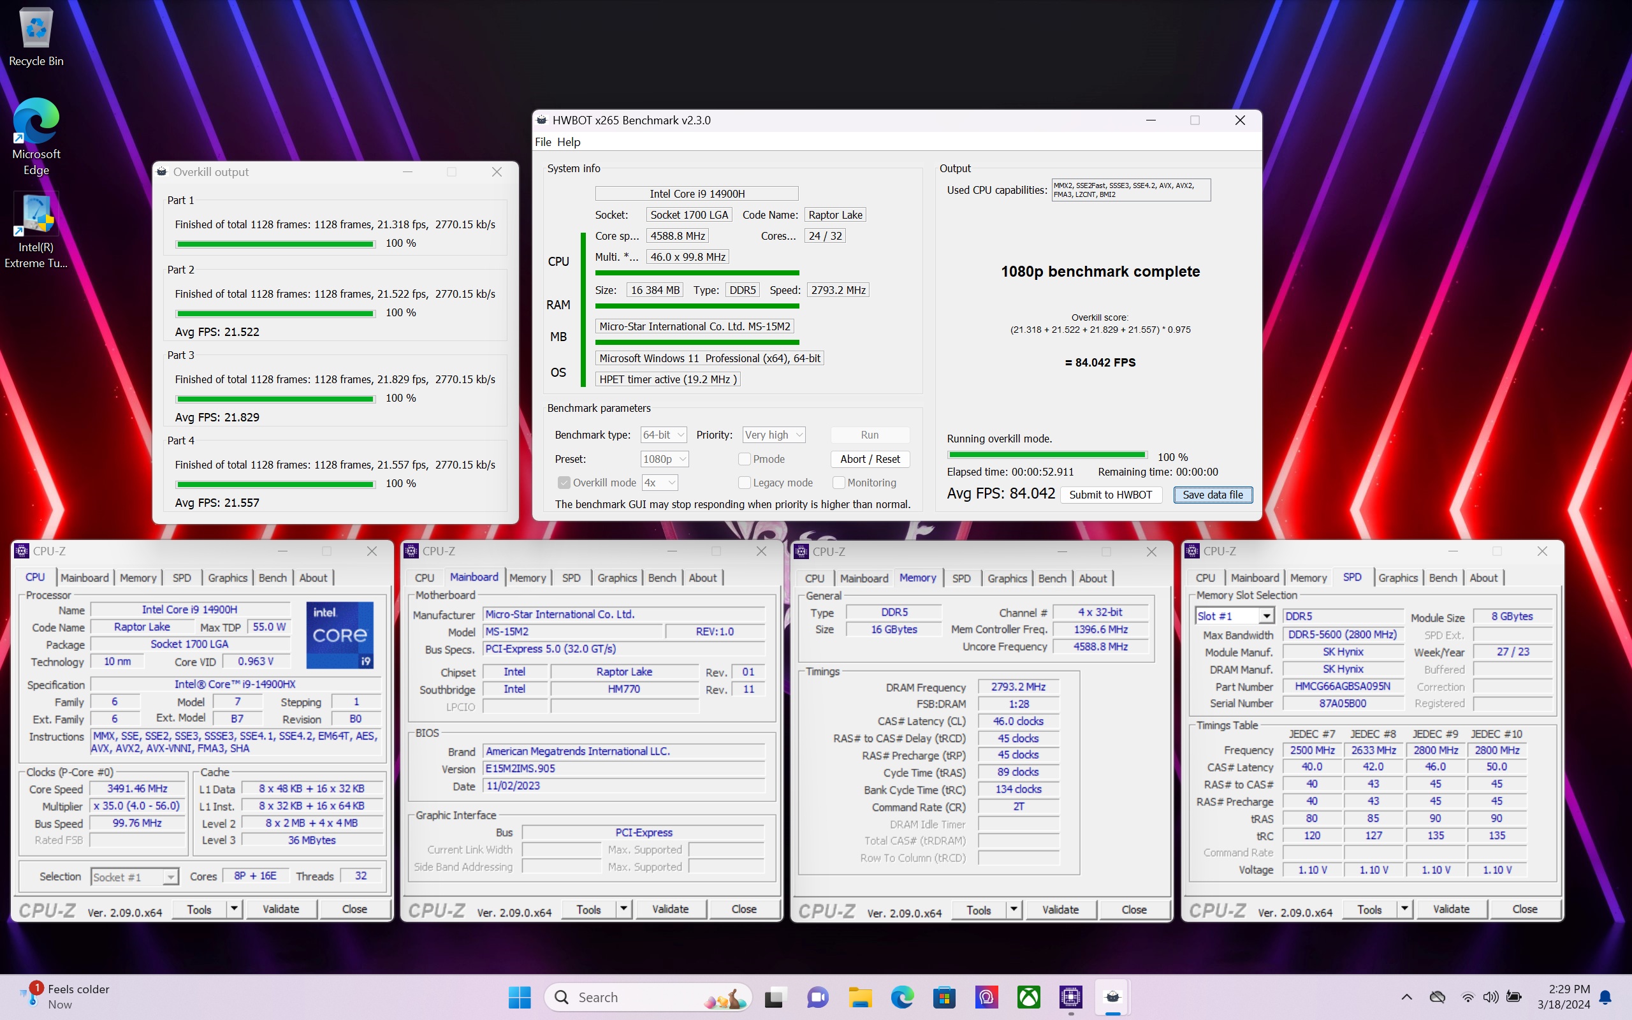The height and width of the screenshot is (1020, 1632).
Task: Open File Explorer from the taskbar
Action: [860, 997]
